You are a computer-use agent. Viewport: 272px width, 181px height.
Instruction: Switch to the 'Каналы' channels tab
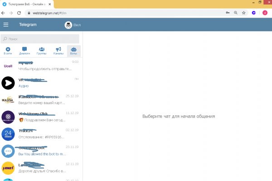pos(58,51)
